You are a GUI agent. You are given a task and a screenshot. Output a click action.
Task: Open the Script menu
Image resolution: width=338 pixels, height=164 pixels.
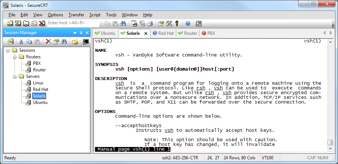95,15
